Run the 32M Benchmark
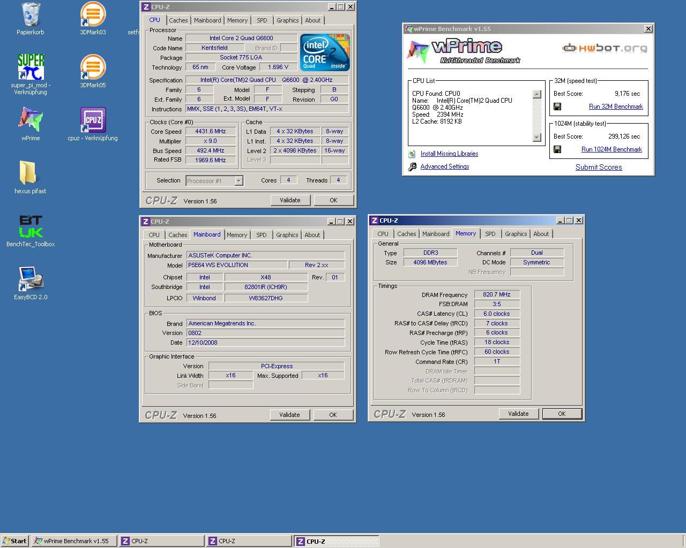686x548 pixels. 616,106
